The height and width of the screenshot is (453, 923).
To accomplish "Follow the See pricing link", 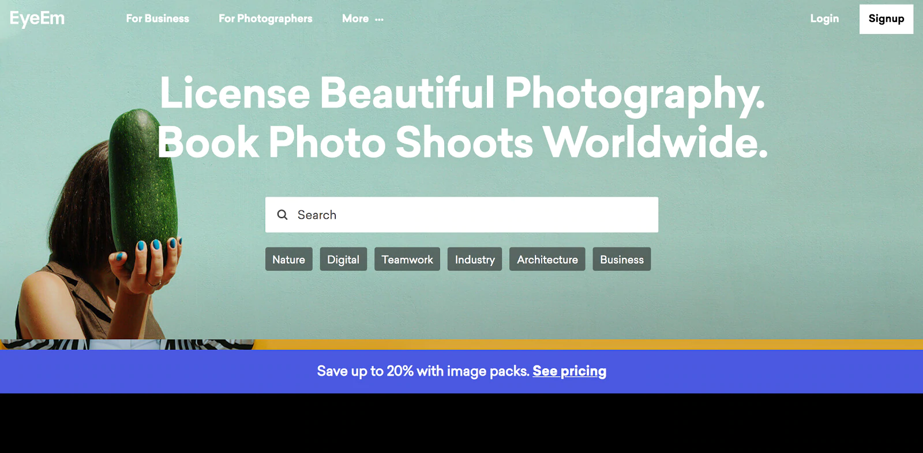I will pyautogui.click(x=569, y=371).
